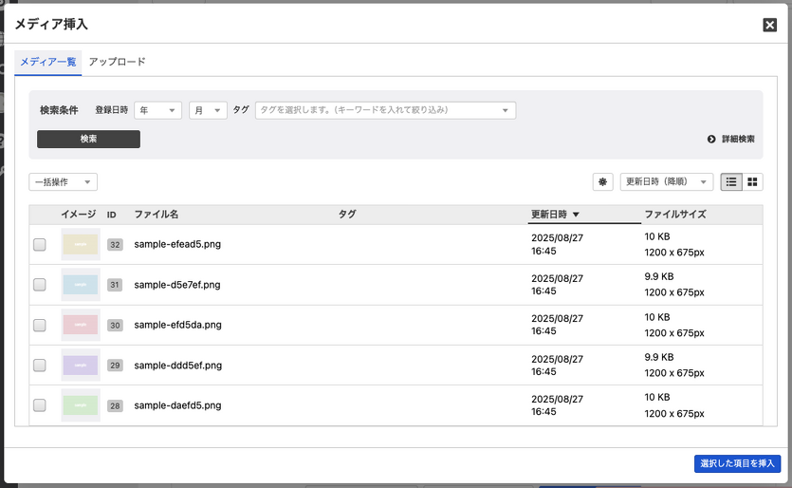Select the メディア一覧 tab
792x488 pixels.
(47, 62)
